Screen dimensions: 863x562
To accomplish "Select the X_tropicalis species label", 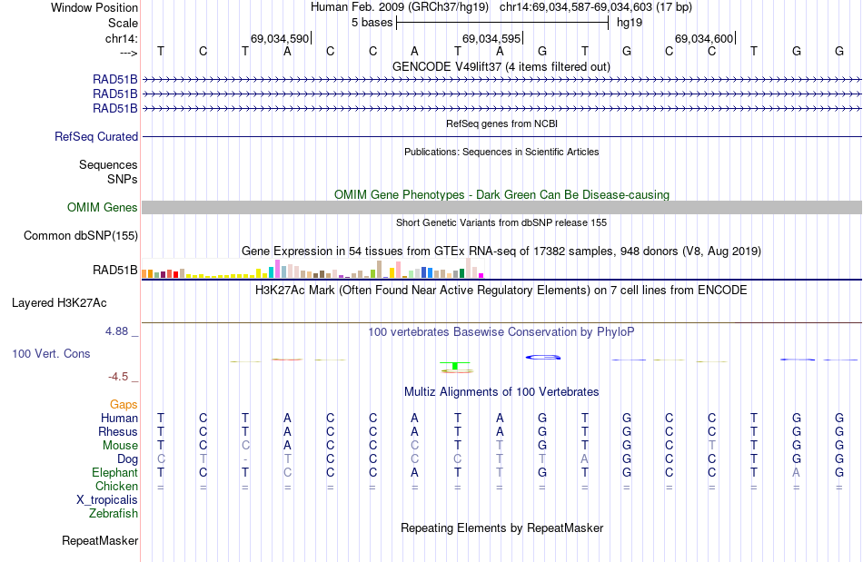I will click(107, 500).
